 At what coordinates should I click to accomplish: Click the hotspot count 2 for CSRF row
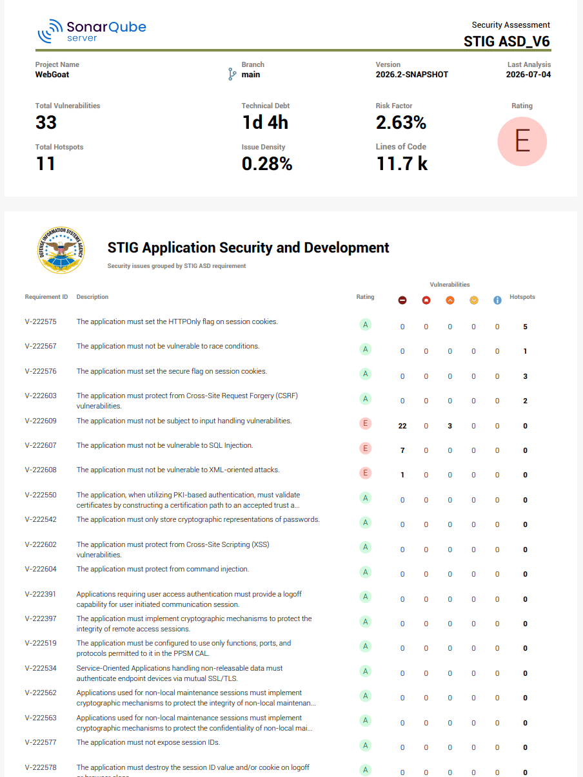click(525, 401)
